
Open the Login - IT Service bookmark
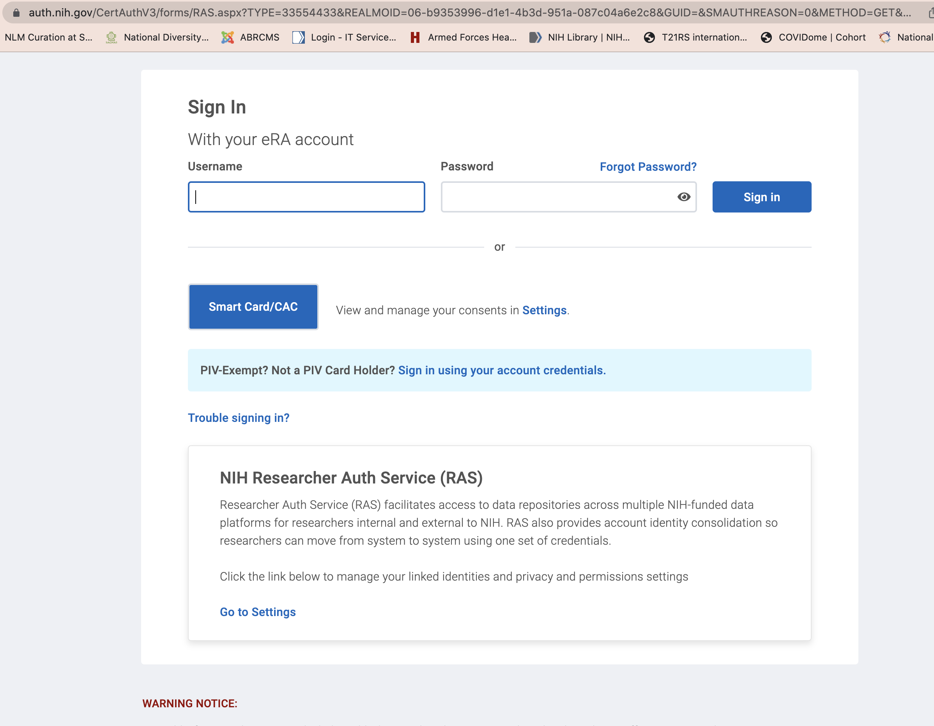(344, 38)
